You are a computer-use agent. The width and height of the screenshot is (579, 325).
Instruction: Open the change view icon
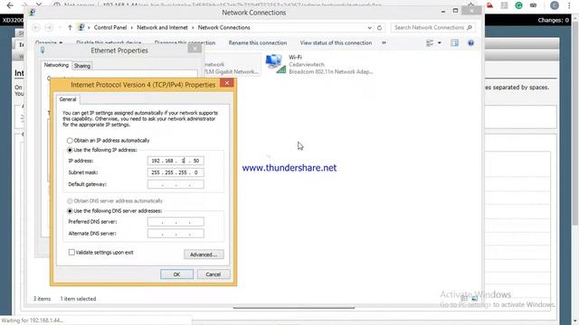coord(430,43)
